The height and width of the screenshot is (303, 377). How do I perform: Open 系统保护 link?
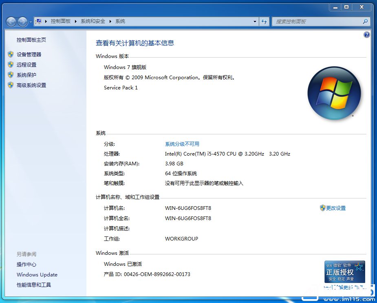click(x=26, y=75)
